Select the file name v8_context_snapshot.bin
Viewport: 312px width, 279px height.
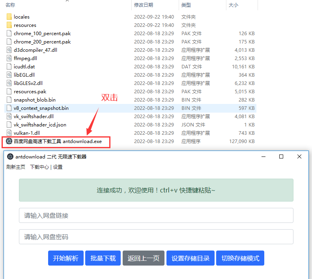point(41,108)
